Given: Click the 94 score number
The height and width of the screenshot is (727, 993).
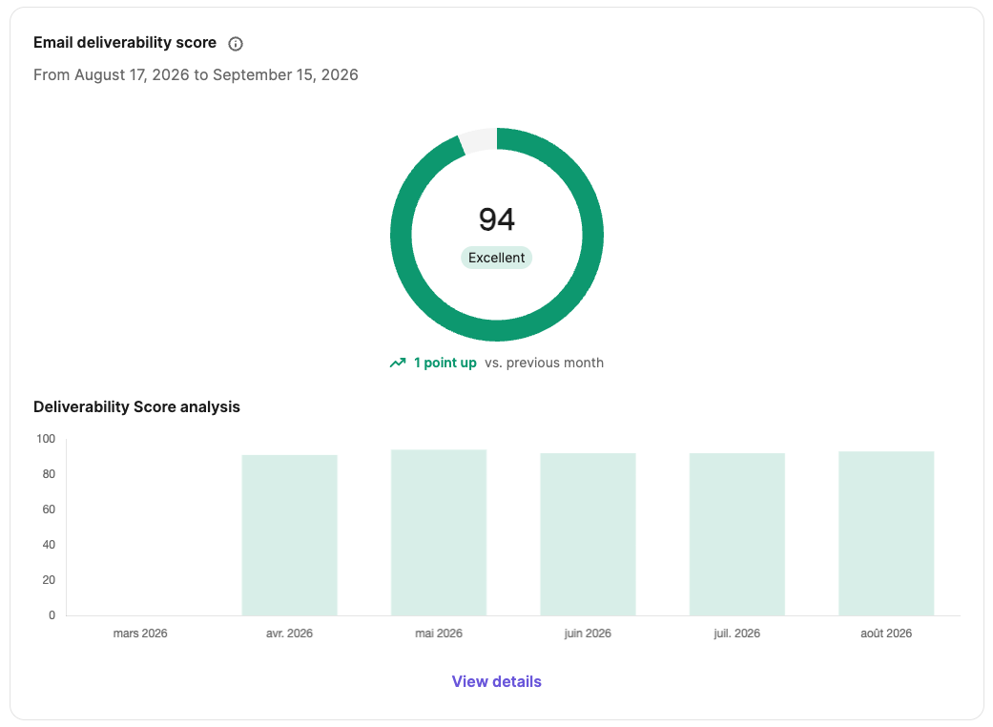Looking at the screenshot, I should click(x=496, y=219).
